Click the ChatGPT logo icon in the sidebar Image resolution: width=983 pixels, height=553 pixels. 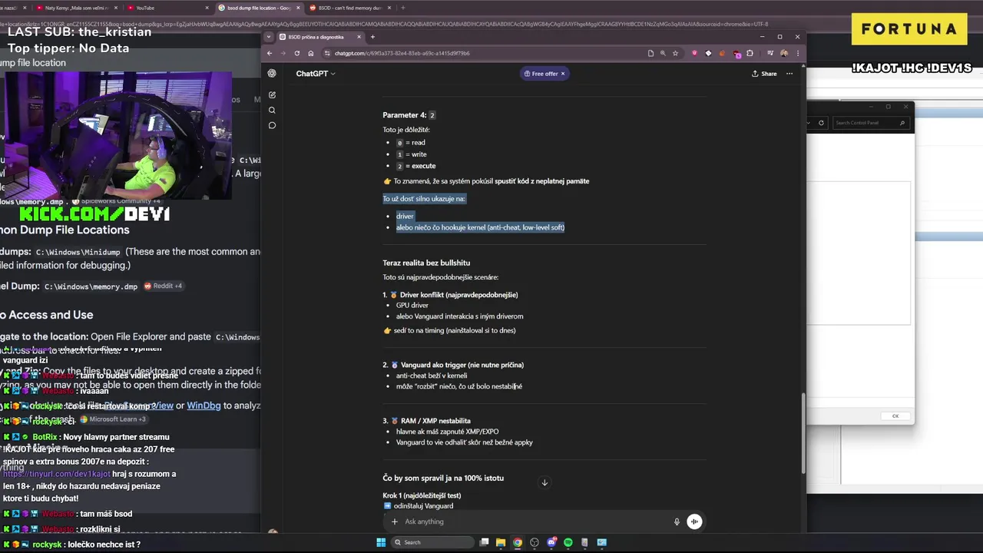point(272,74)
